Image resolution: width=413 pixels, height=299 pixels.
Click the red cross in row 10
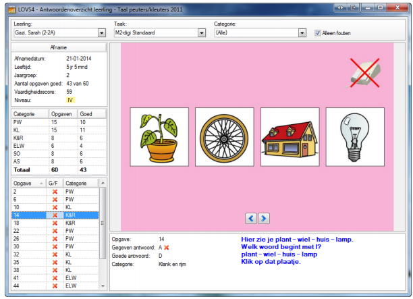click(x=55, y=207)
